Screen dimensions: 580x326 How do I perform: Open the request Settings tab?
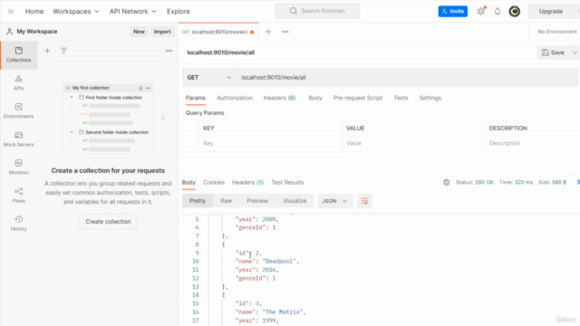[430, 98]
